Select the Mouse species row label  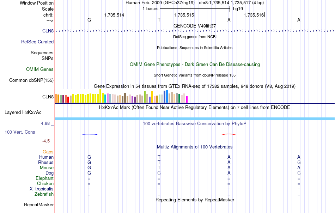(x=47, y=168)
